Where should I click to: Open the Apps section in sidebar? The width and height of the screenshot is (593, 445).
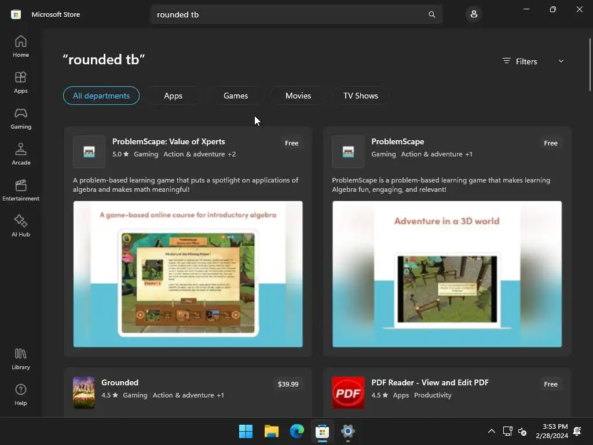point(21,82)
